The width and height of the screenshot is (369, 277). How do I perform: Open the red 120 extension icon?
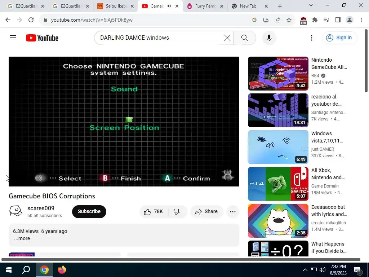point(303,21)
